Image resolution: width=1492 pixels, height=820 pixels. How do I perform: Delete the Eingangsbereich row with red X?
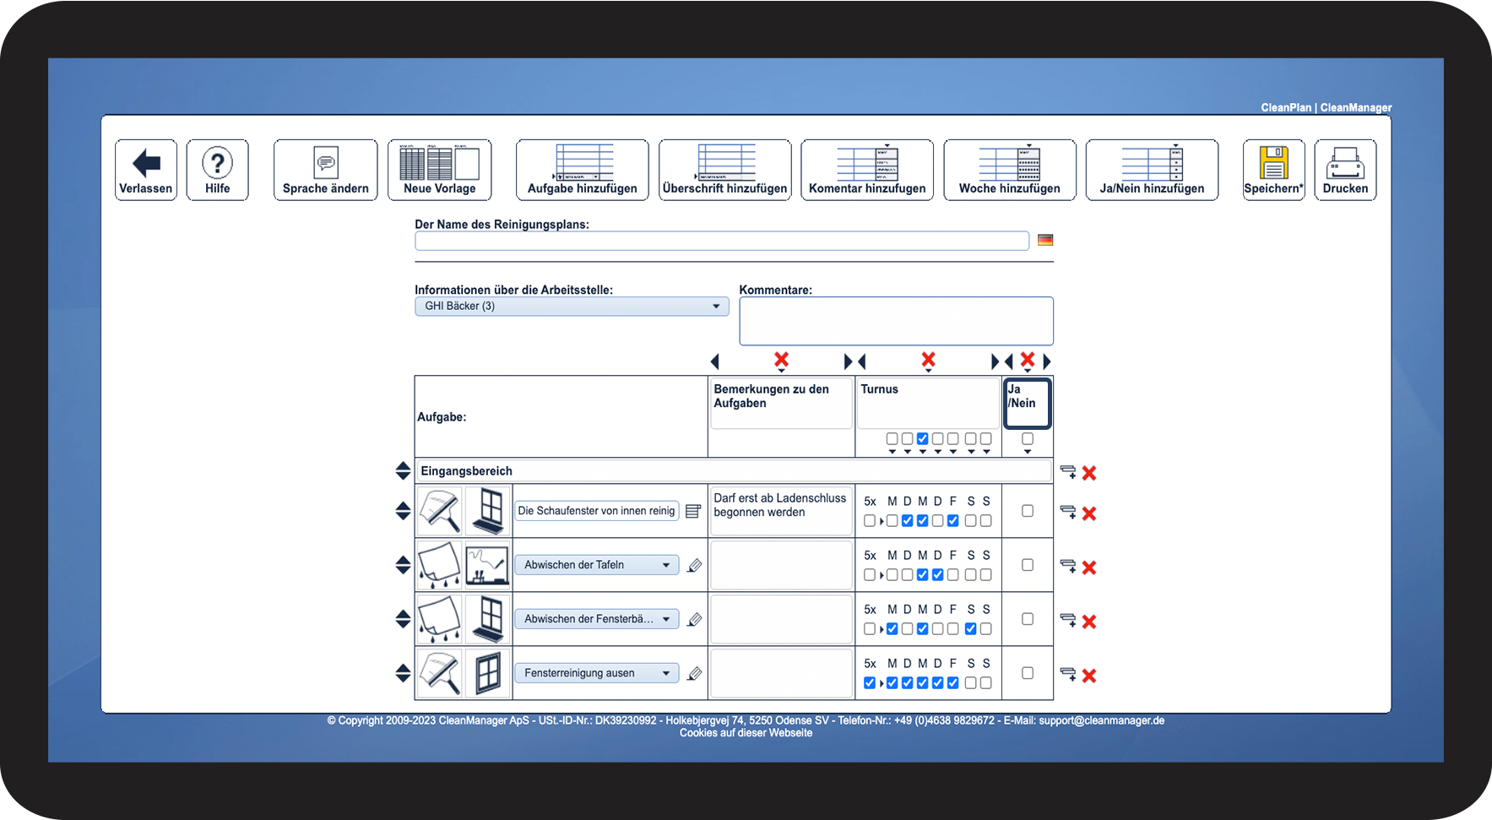tap(1089, 473)
